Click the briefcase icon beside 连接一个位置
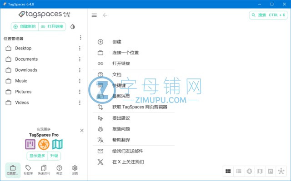This screenshot has height=181, width=291. 100,53
